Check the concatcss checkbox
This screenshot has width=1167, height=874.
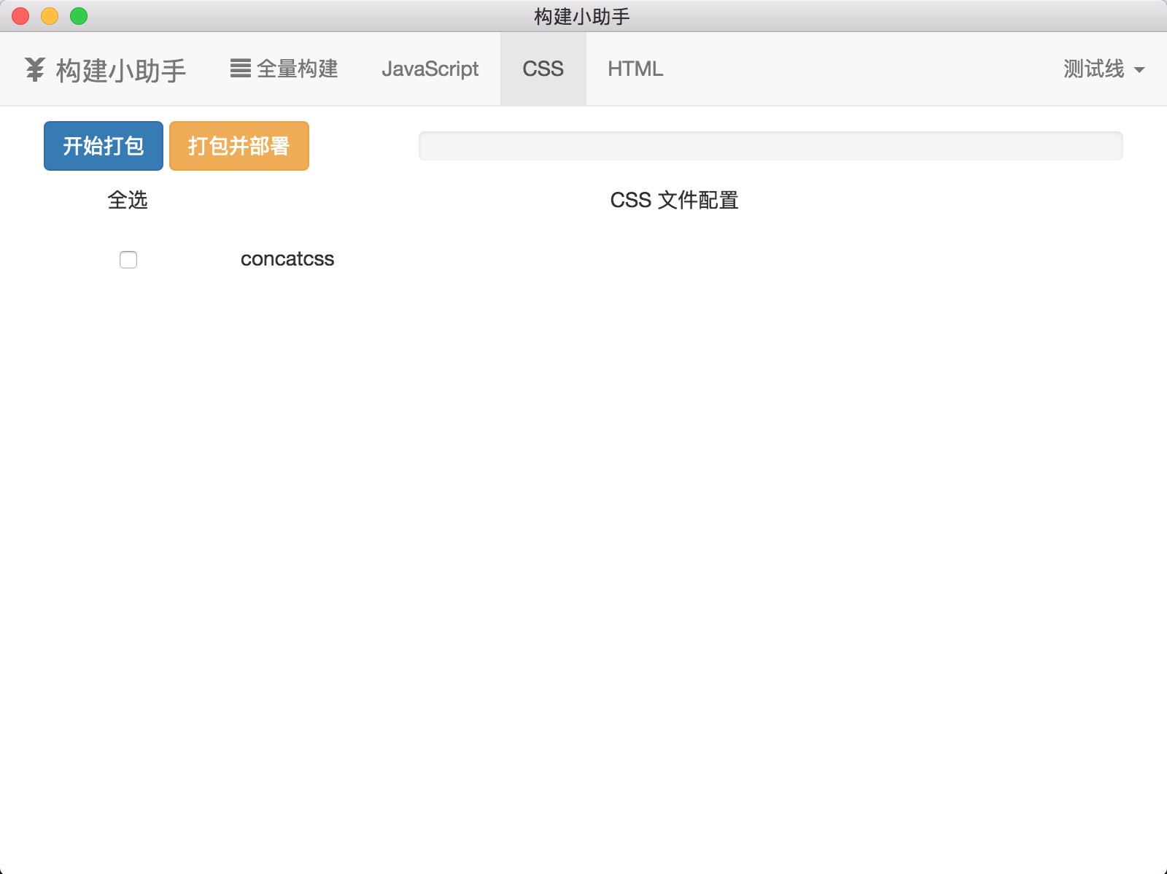click(x=128, y=260)
